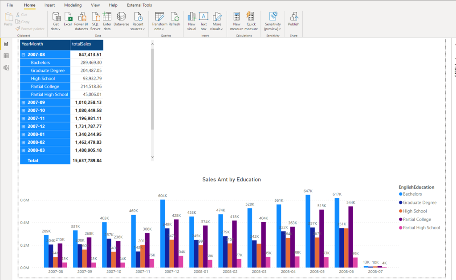This screenshot has width=456, height=280.
Task: Select Graduate Degree legend swatch
Action: coord(400,203)
